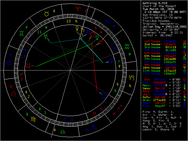Select the large green Uranus glyph inside the wheel
The height and width of the screenshot is (141, 188).
point(46,36)
